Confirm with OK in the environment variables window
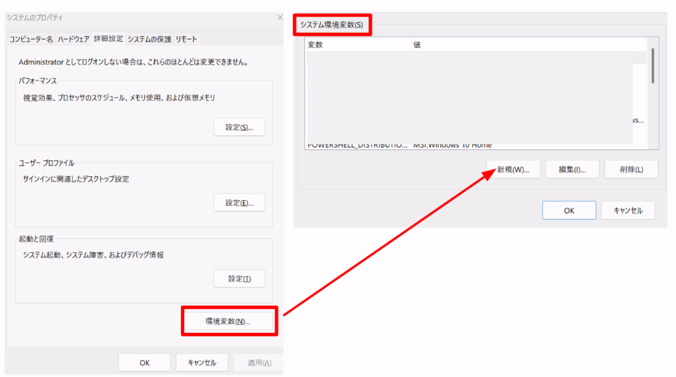676x377 pixels. (568, 211)
